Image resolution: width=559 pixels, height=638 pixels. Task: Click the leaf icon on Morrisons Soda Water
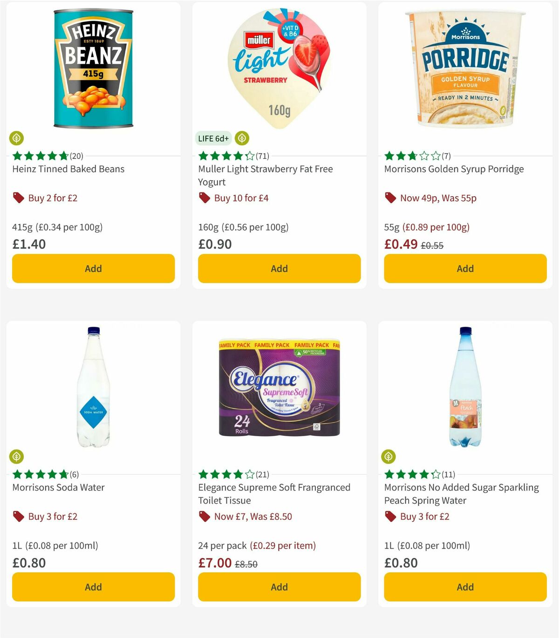pyautogui.click(x=17, y=457)
